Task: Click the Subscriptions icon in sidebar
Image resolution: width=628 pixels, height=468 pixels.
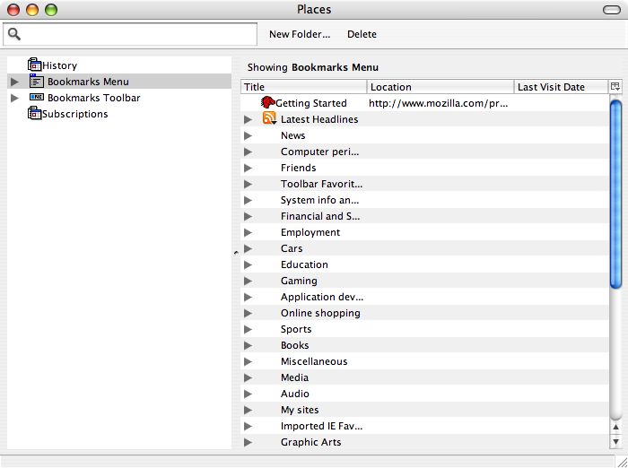Action: [35, 114]
